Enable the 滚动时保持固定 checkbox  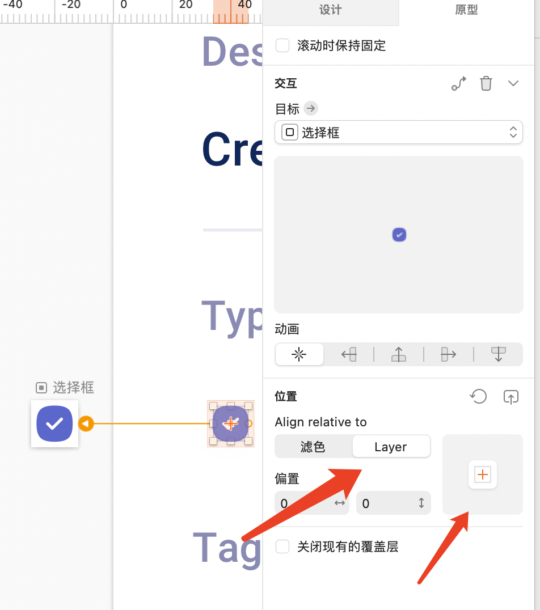point(282,45)
